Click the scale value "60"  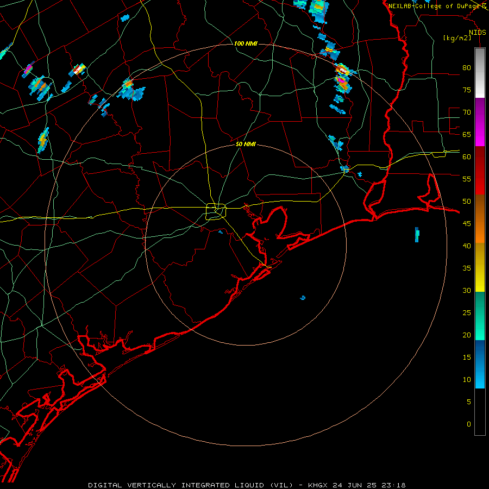pos(467,157)
